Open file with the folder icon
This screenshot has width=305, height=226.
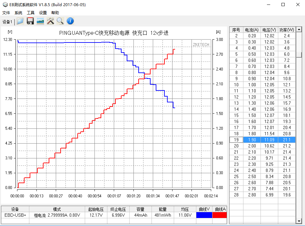[x=20, y=21]
